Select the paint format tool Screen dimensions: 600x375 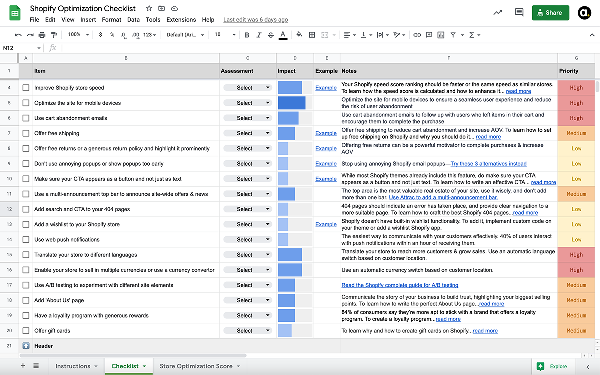click(54, 35)
